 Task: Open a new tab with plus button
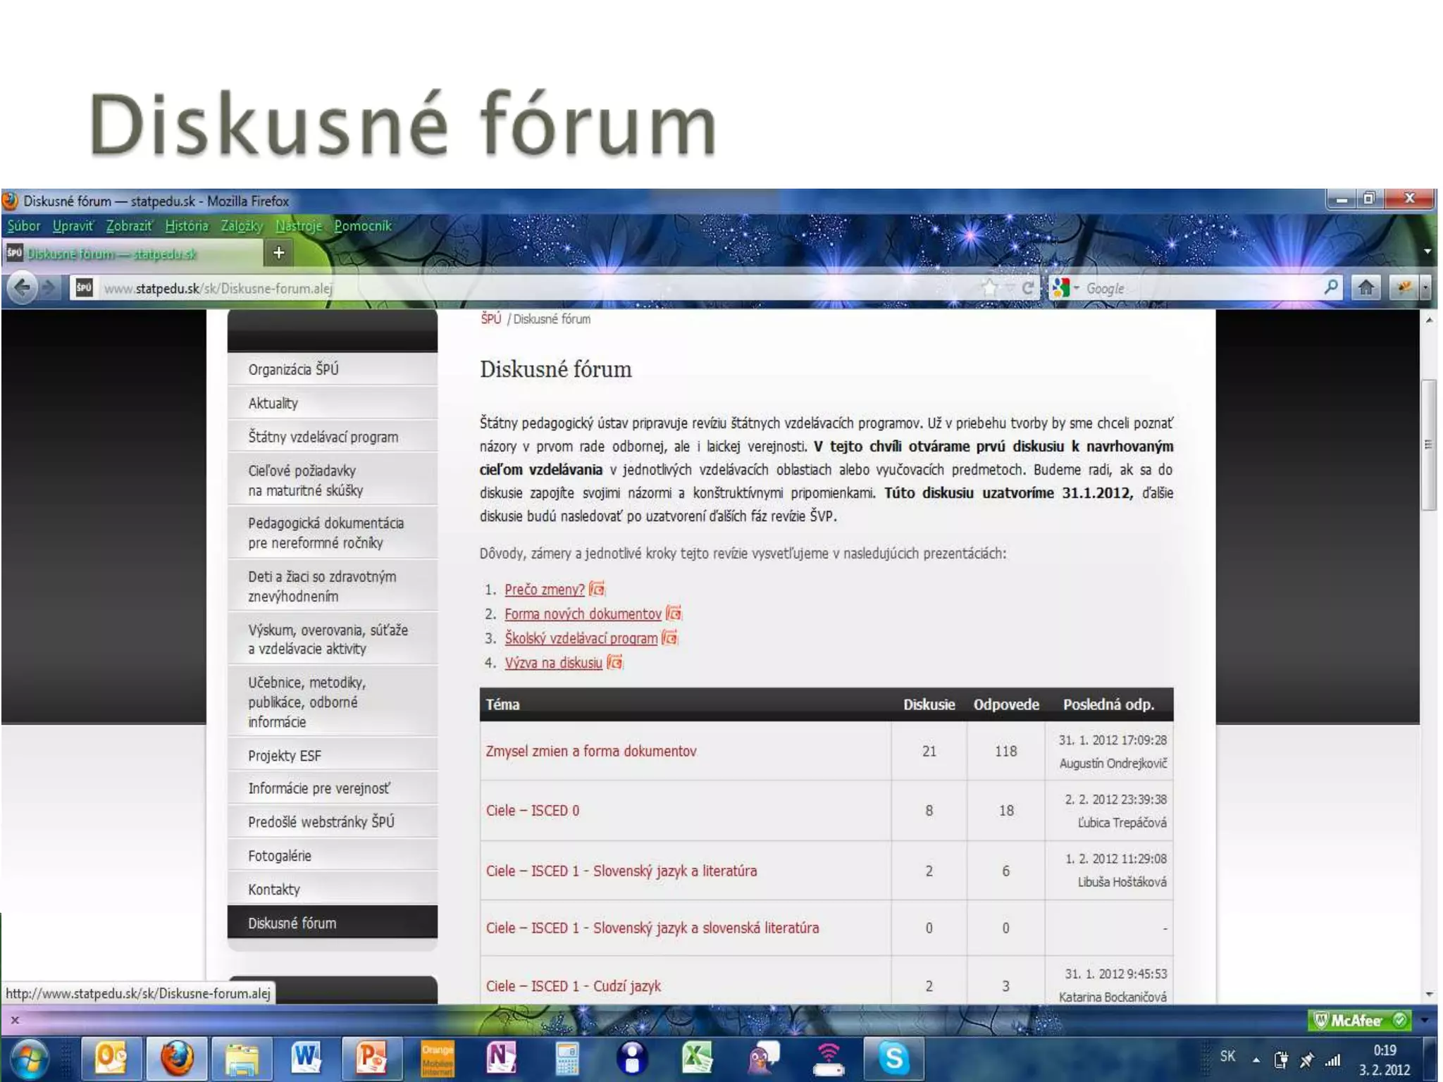click(279, 253)
